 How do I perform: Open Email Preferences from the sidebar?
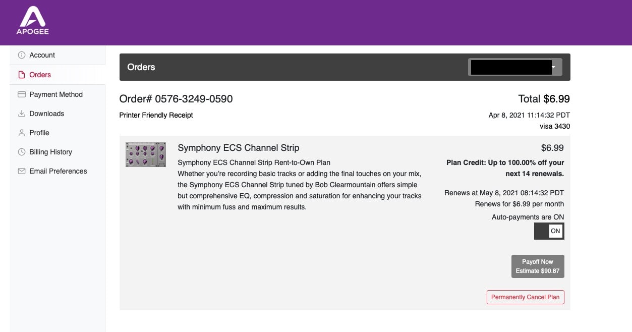coord(58,171)
